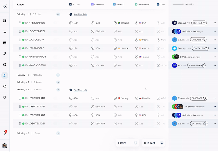Click the Slovakia merchant country value
The height and width of the screenshot is (152, 219).
click(x=145, y=98)
